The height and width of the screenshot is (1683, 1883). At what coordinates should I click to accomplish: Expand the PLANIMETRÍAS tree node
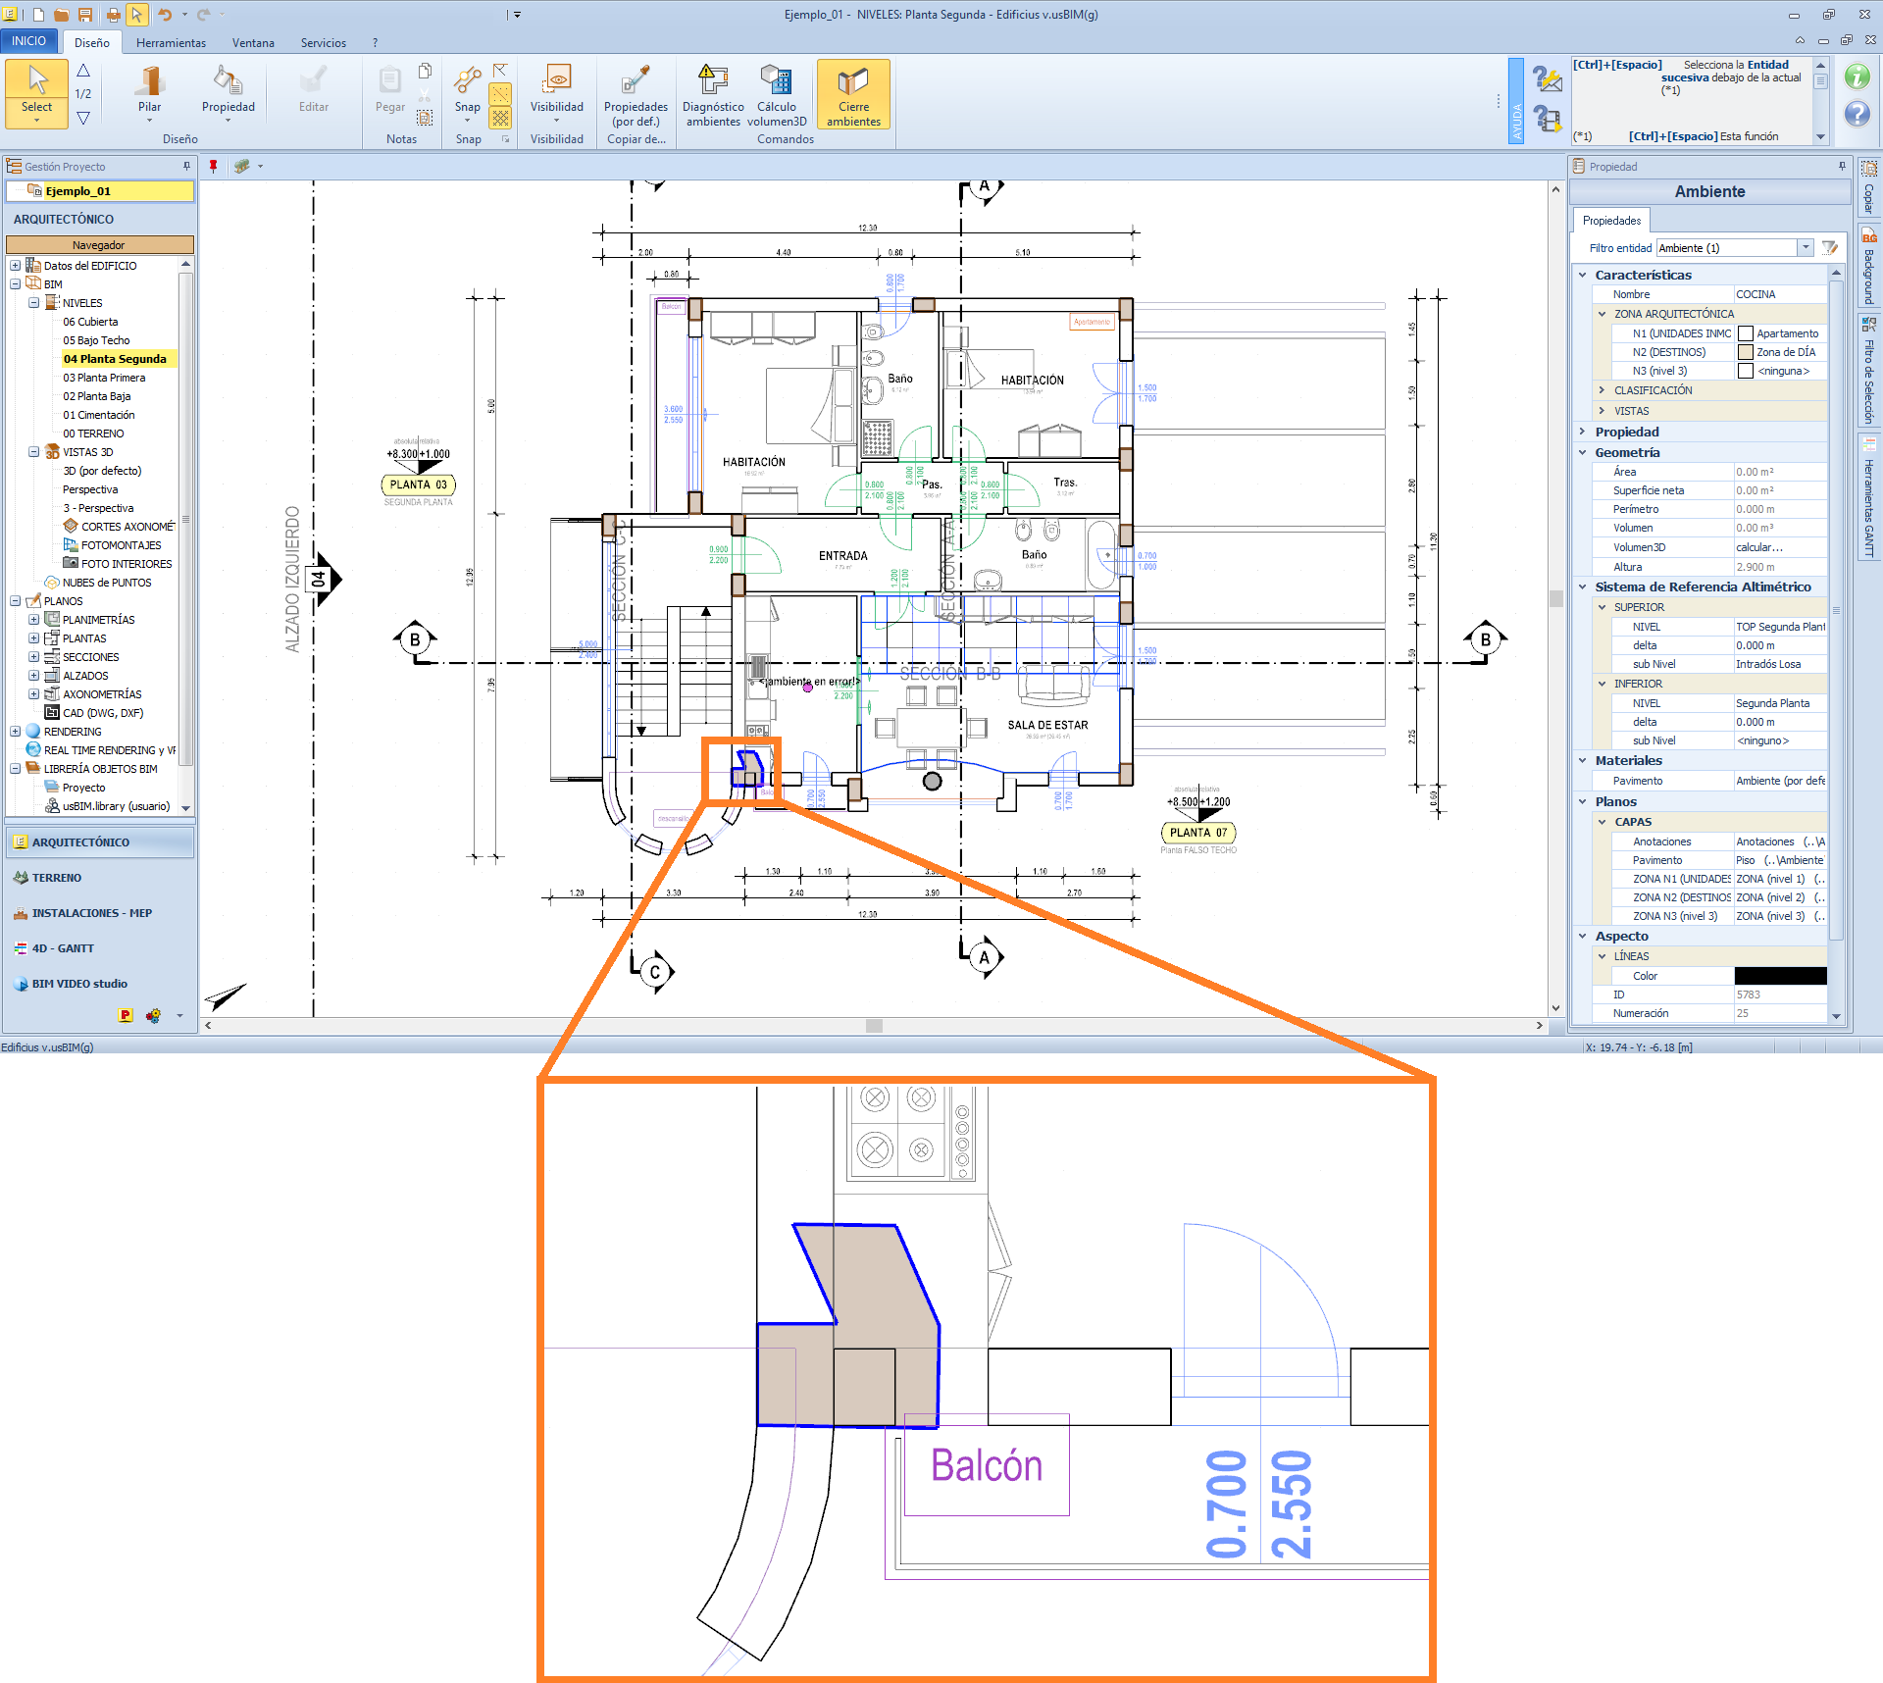(33, 620)
